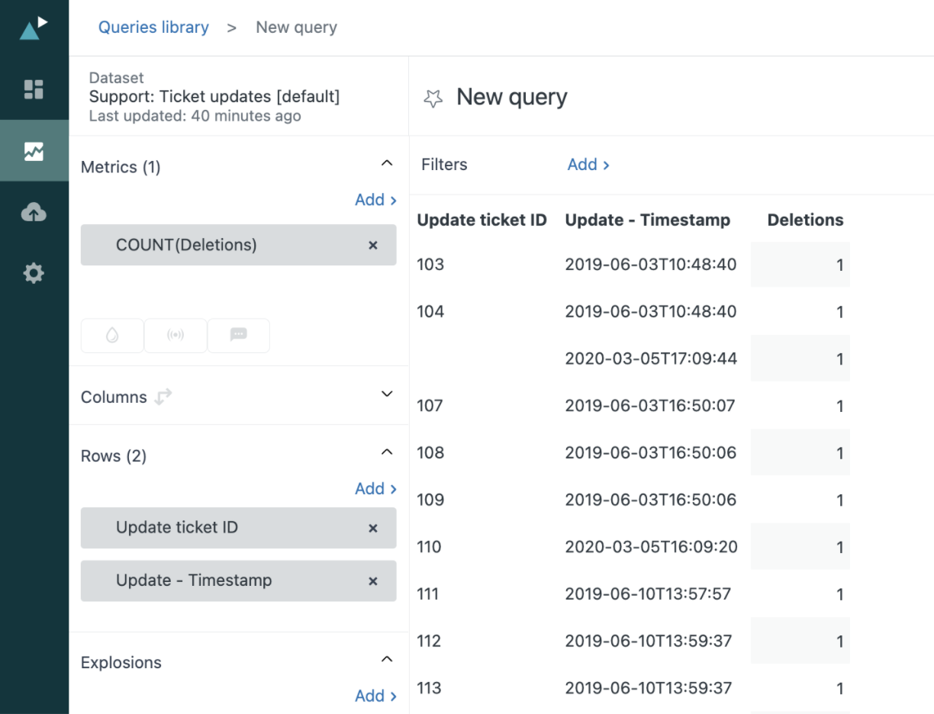Toggle the speech bubble comment icon button
Image resolution: width=934 pixels, height=714 pixels.
pyautogui.click(x=238, y=336)
